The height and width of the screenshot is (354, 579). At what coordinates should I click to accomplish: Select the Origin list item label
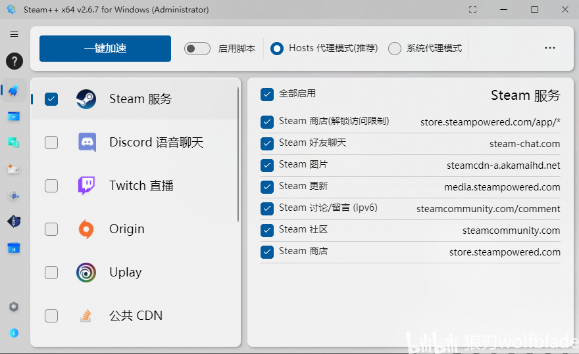point(126,229)
